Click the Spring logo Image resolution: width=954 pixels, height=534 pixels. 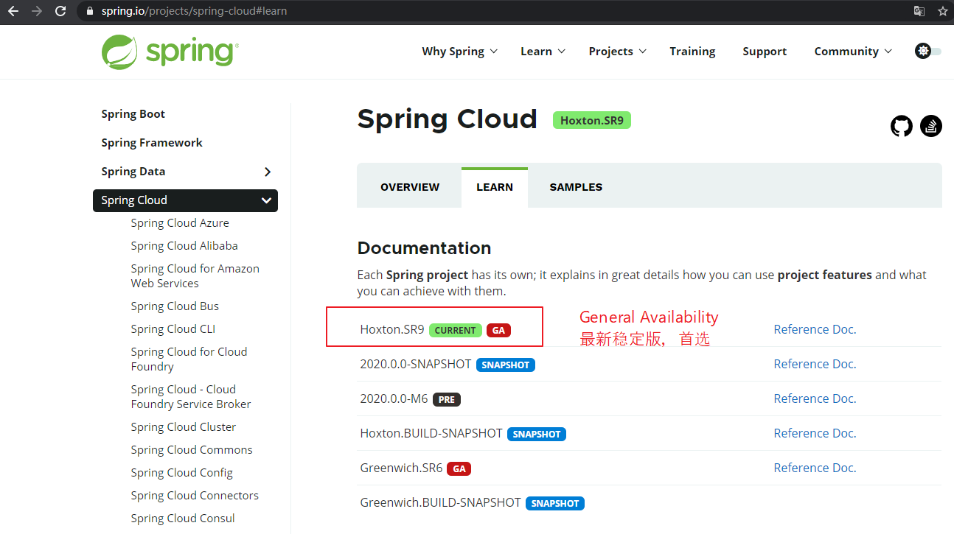click(x=170, y=52)
